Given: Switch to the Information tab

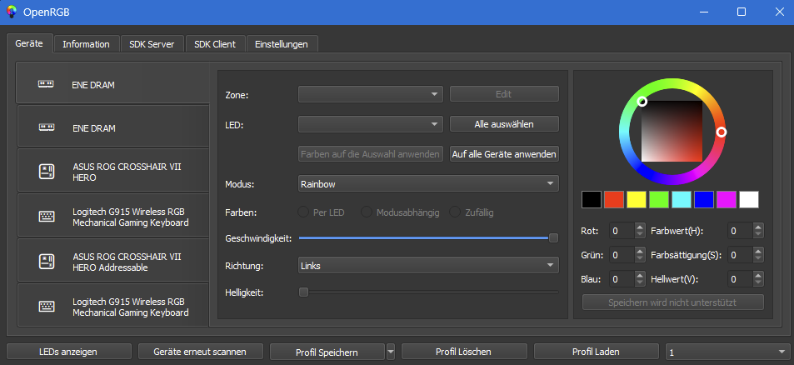Looking at the screenshot, I should pos(86,44).
